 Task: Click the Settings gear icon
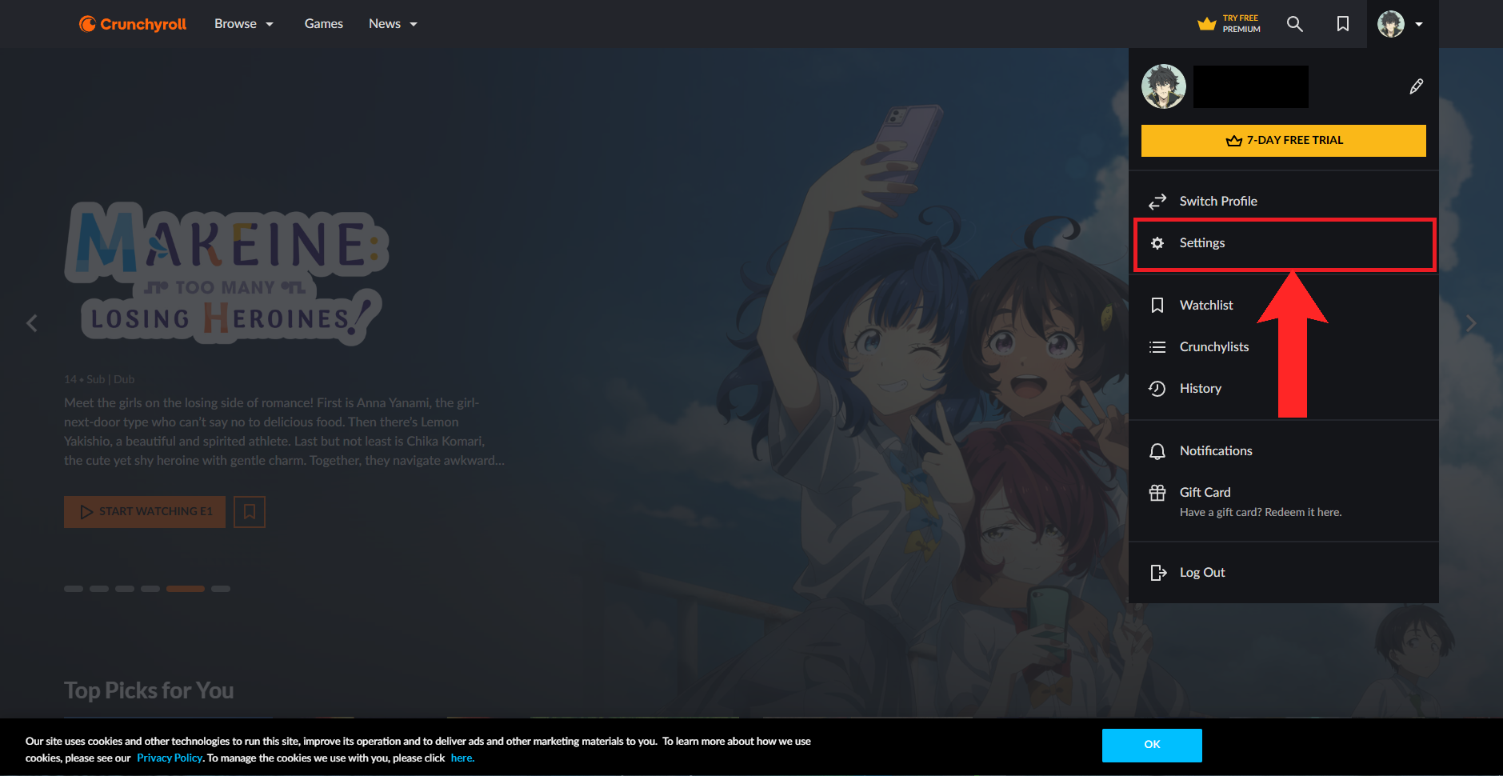tap(1157, 243)
